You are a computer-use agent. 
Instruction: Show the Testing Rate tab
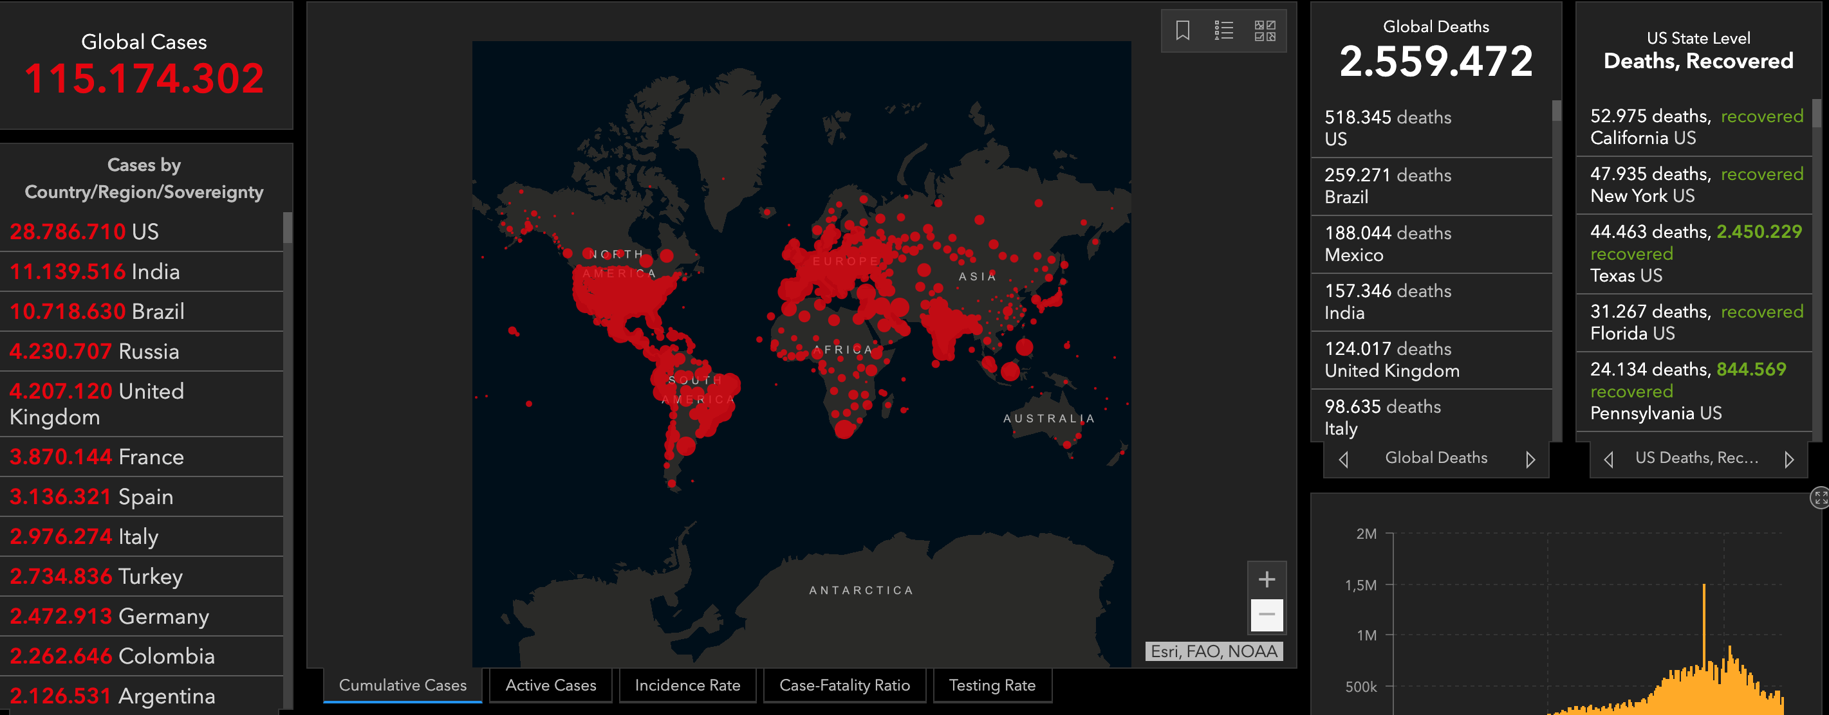point(992,685)
